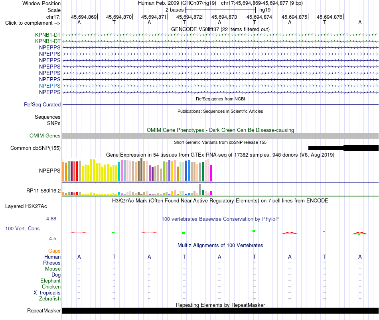This screenshot has height=320, width=379.
Task: Open the RefSeq Curated track label
Action: tap(42, 104)
